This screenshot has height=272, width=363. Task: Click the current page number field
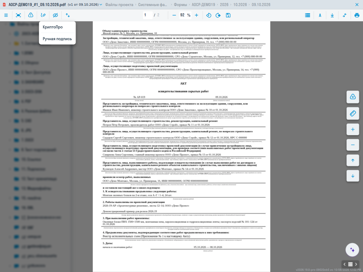(x=147, y=15)
